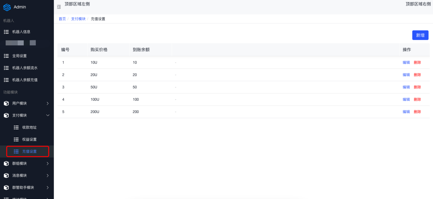433x199 pixels.
Task: Click the cube icon beside 用户模块
Action: point(6,104)
